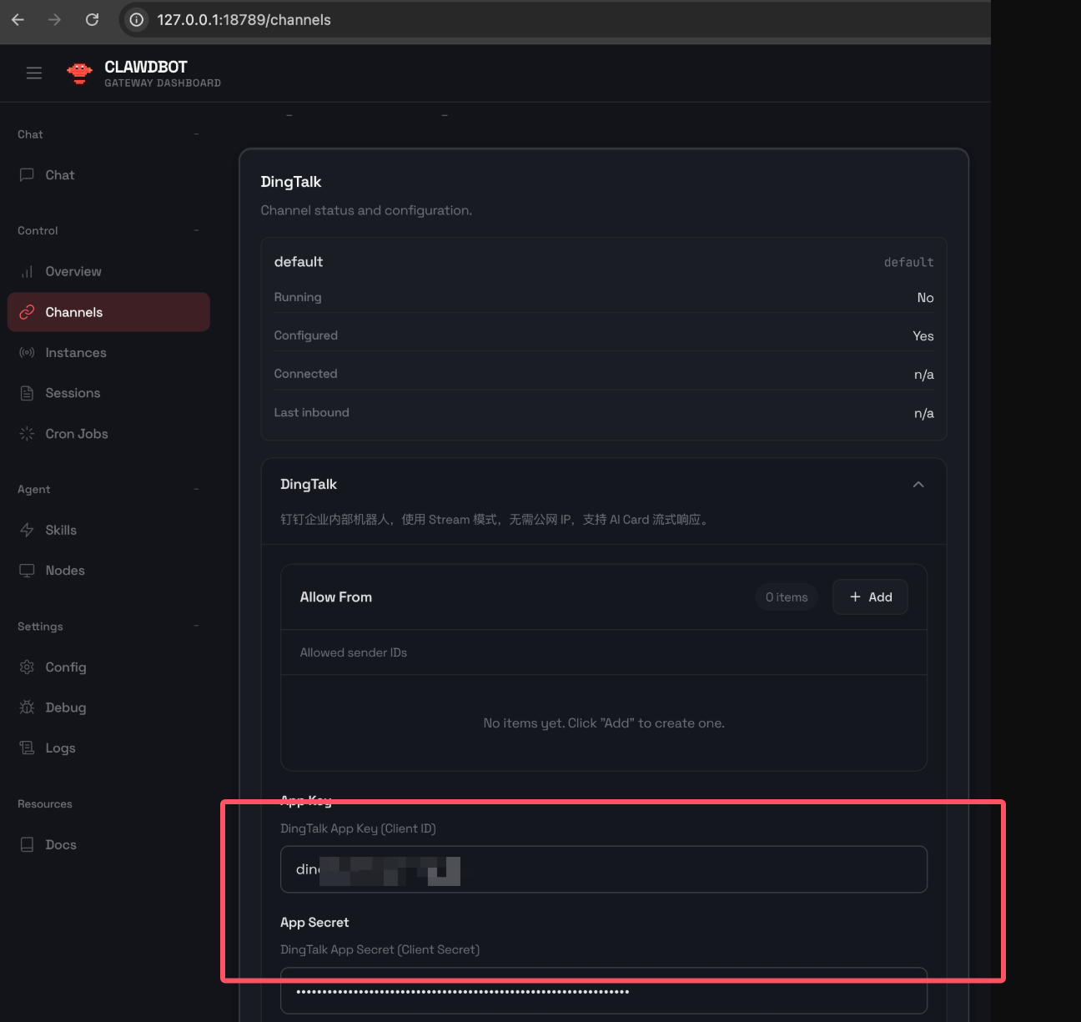Click the Overview bar chart icon
Screen dimensions: 1081x1022
click(x=27, y=271)
